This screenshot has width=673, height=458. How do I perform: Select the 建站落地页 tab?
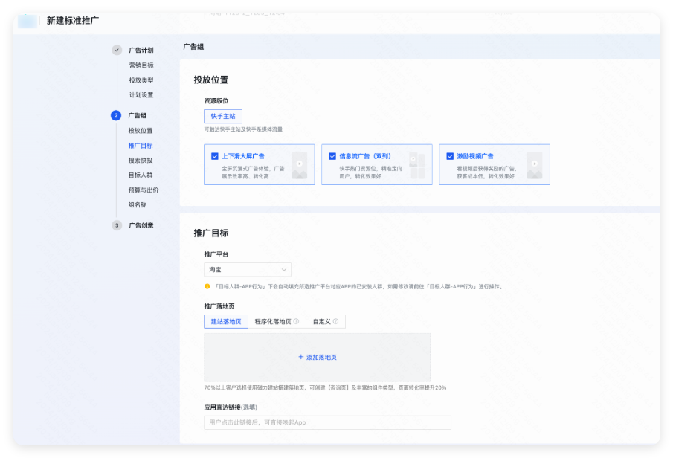click(x=226, y=321)
